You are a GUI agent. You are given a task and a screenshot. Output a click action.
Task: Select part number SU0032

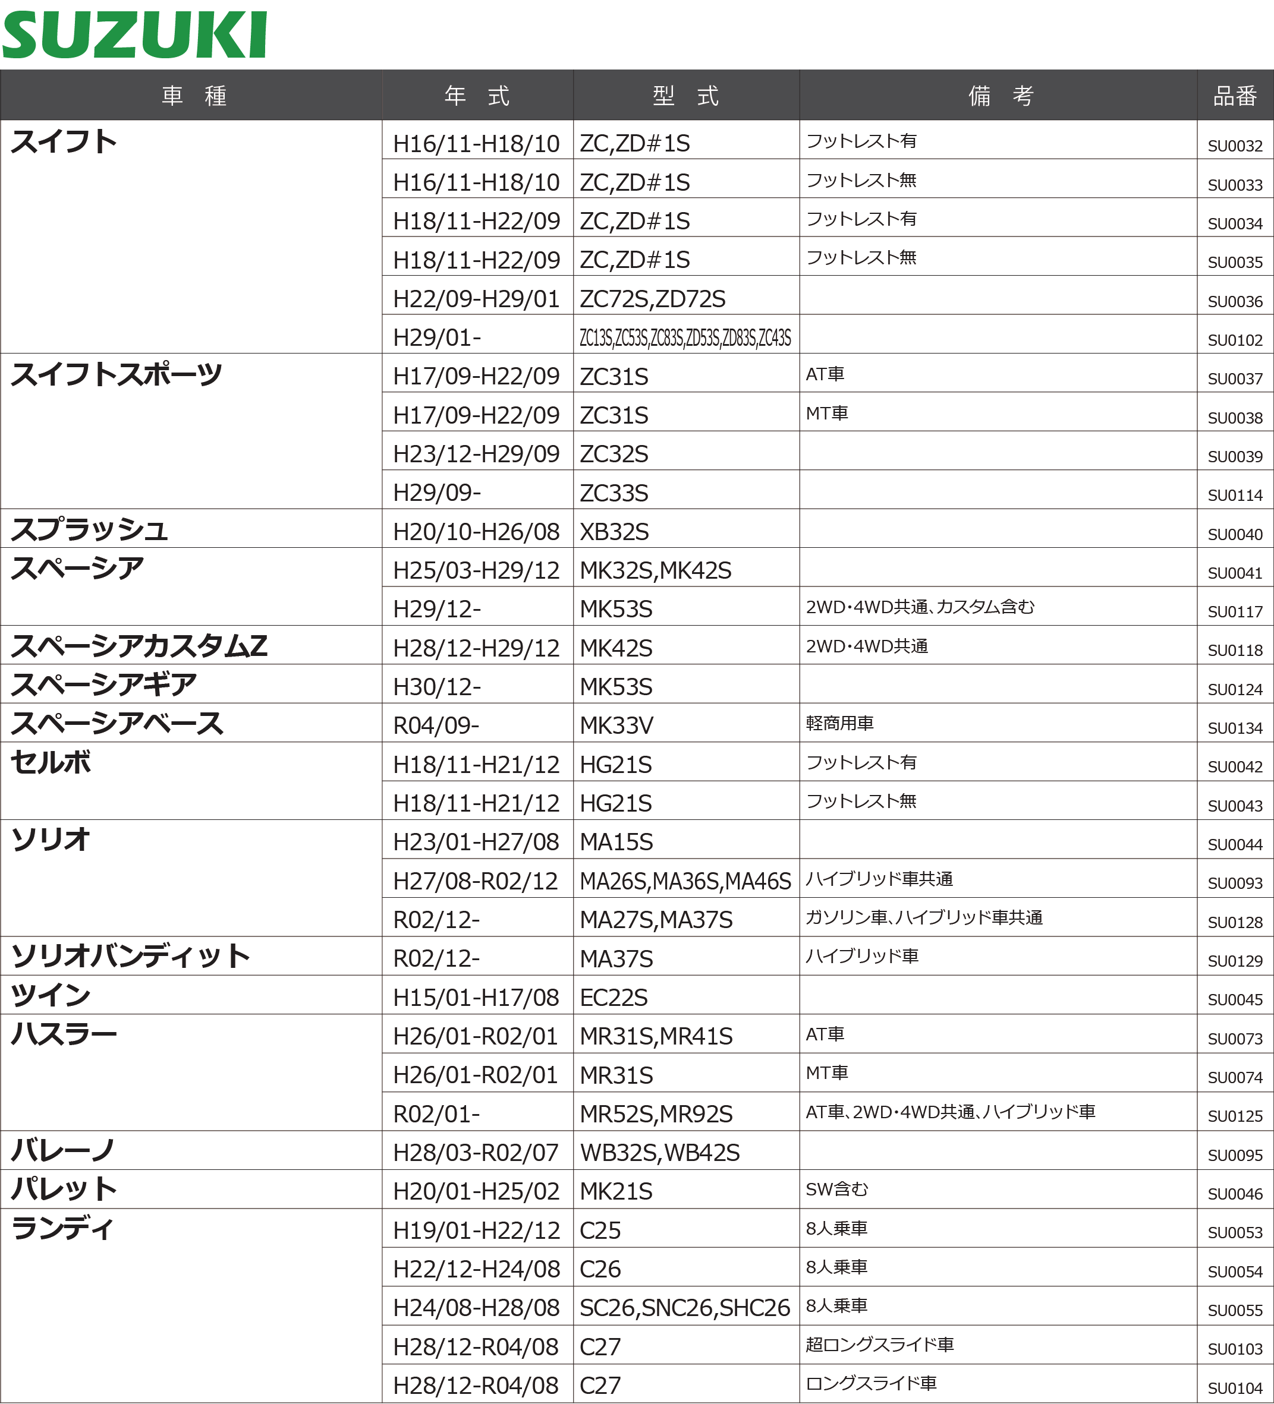pyautogui.click(x=1234, y=146)
